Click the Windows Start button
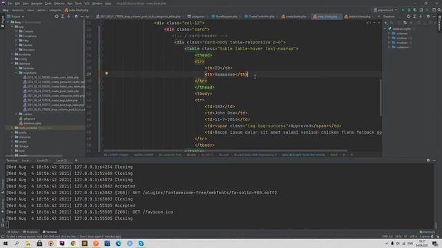 click(x=6, y=243)
